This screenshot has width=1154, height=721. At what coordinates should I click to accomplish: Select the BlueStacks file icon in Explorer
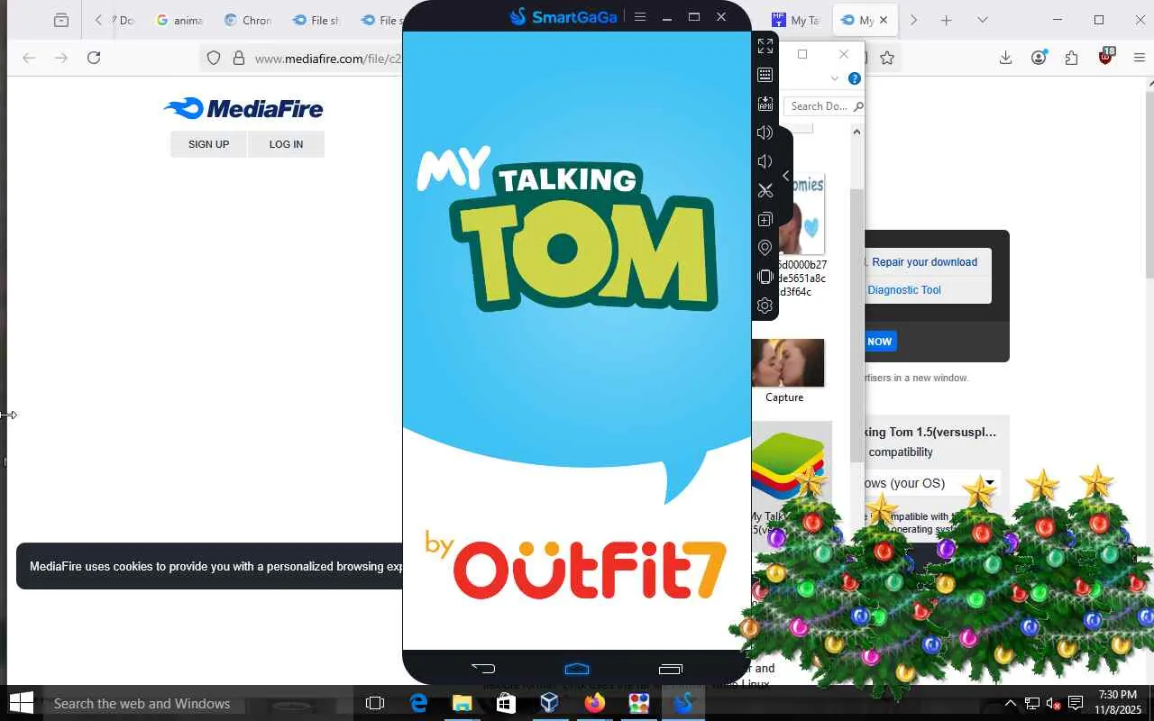[x=788, y=467]
